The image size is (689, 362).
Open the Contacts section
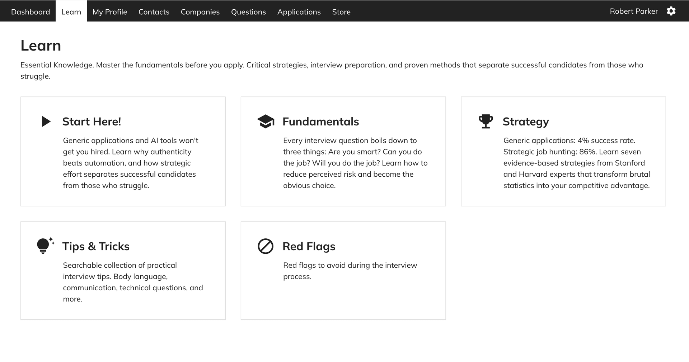point(154,12)
